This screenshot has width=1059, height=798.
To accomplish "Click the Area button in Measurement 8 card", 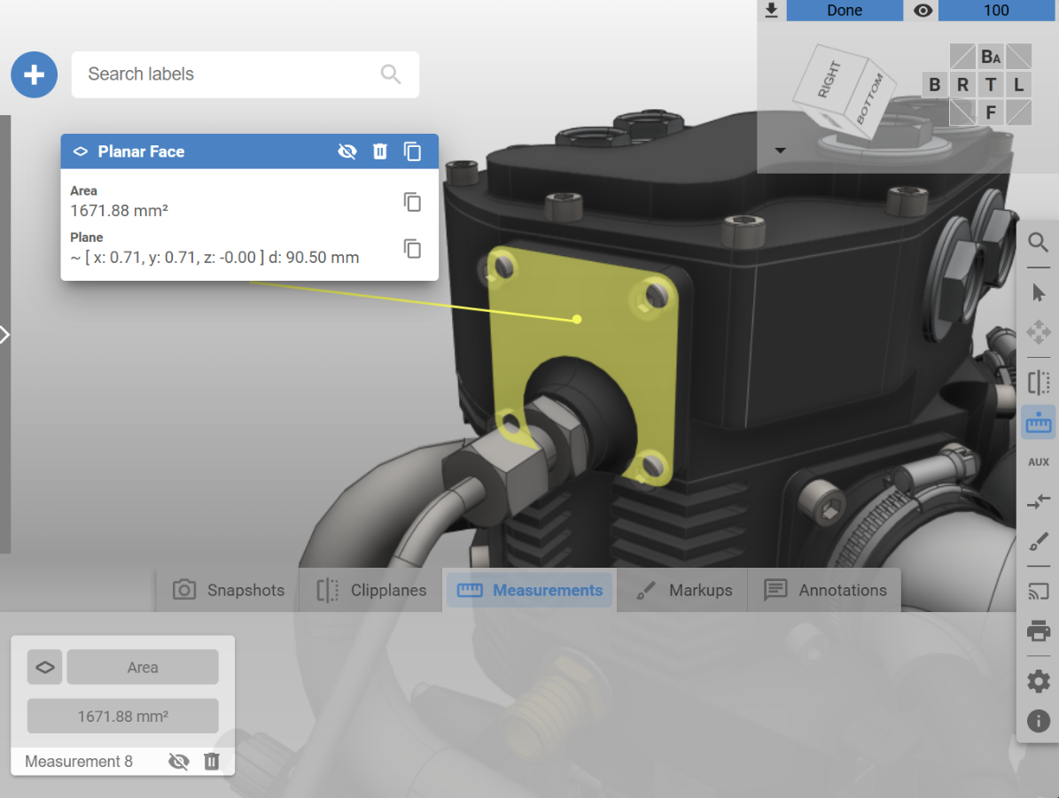I will 143,667.
